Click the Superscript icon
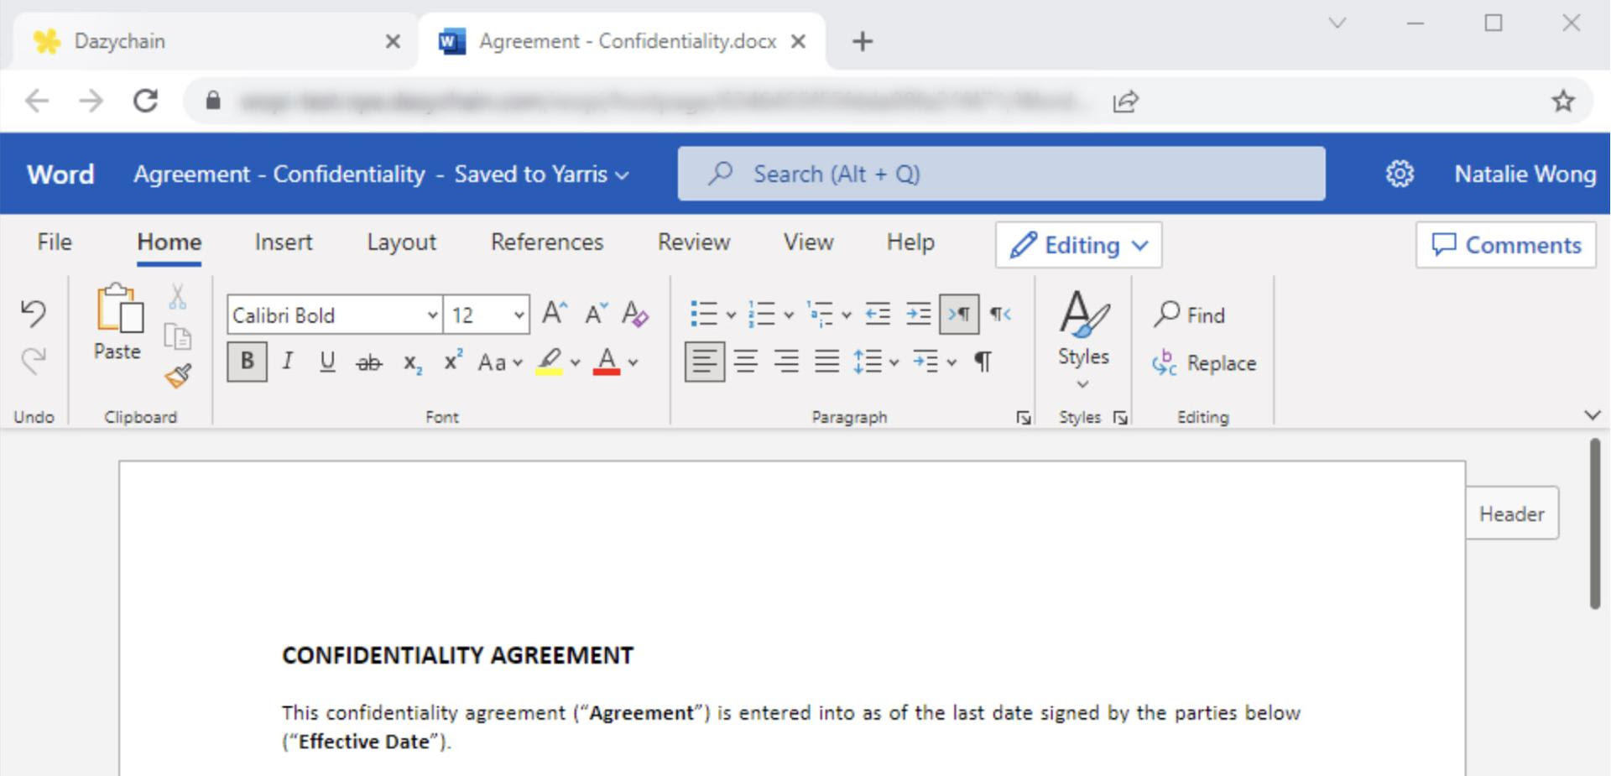This screenshot has width=1611, height=776. coord(453,362)
